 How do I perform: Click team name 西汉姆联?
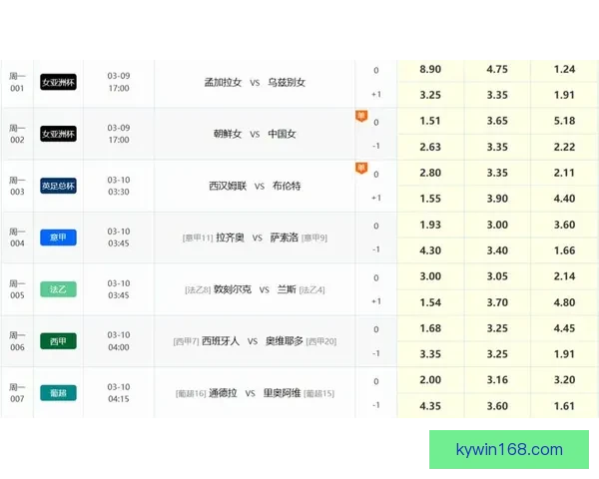pyautogui.click(x=228, y=186)
